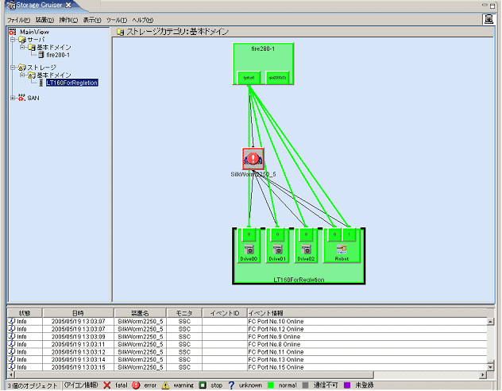502x391 pixels.
Task: Collapse the basic domain node under server
Action: pos(22,47)
